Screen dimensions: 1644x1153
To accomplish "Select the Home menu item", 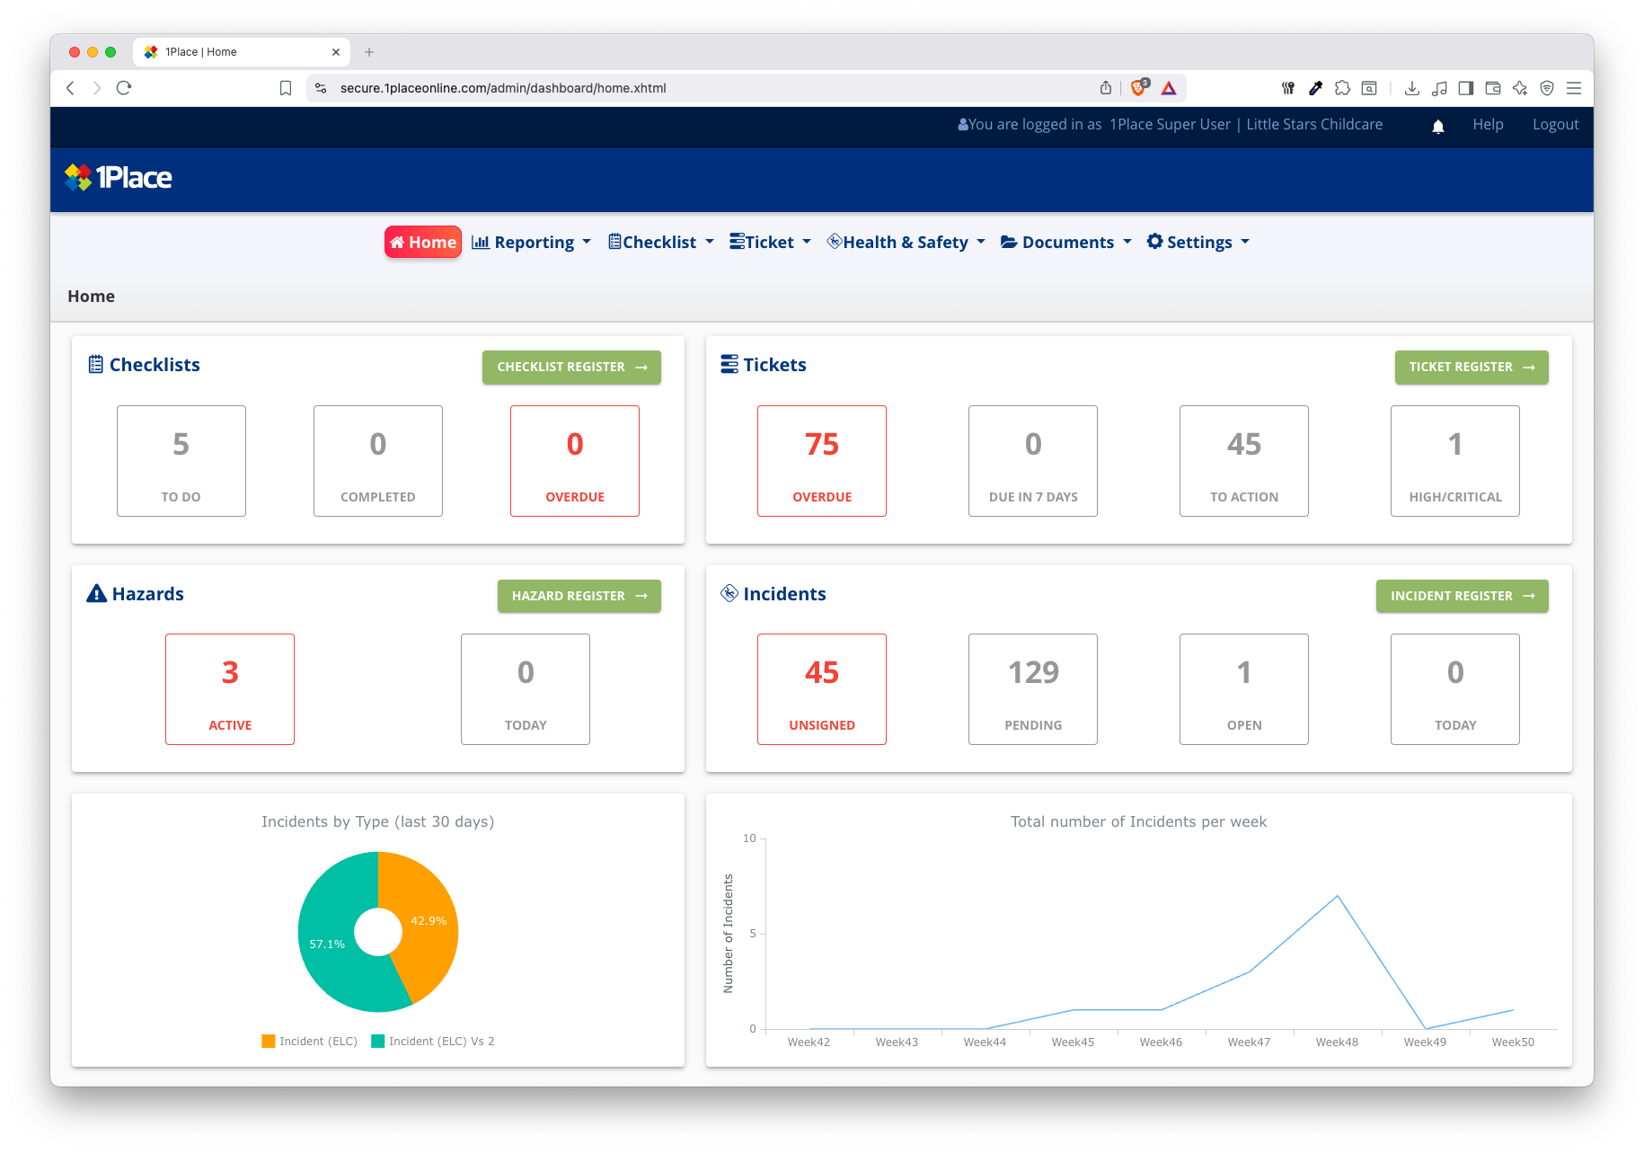I will [423, 243].
